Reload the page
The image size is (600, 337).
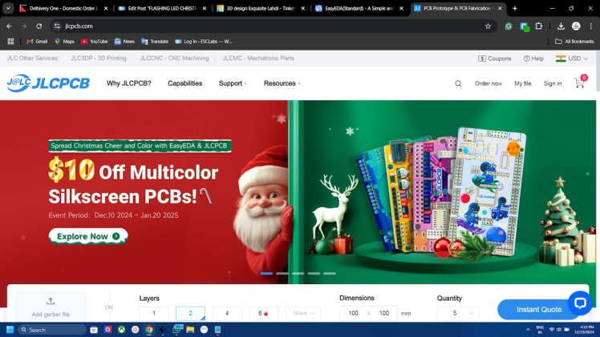39,26
